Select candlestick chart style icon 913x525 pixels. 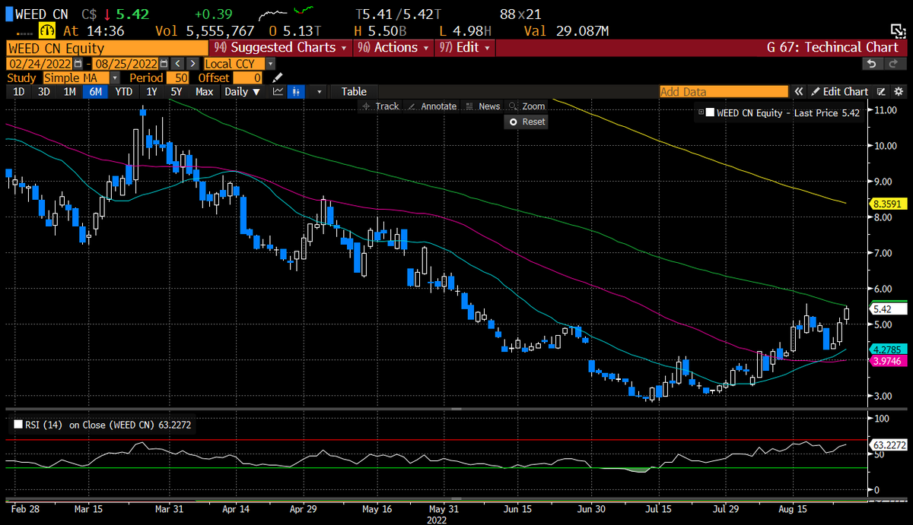[x=294, y=91]
